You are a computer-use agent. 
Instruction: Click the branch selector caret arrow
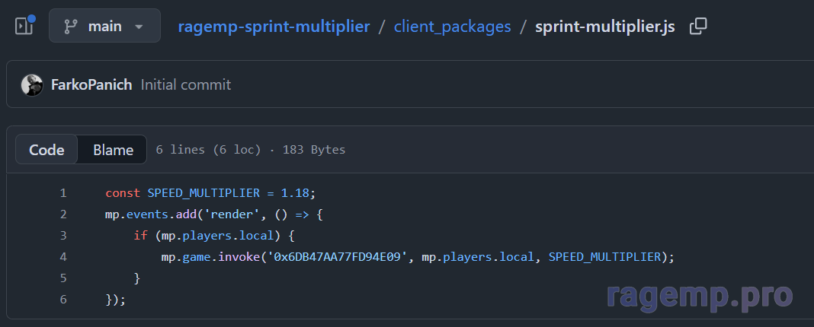[139, 27]
